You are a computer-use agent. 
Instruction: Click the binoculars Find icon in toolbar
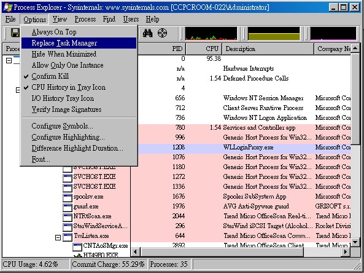coord(148,33)
